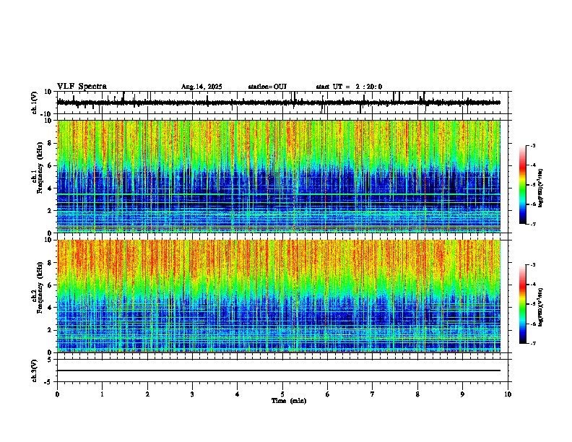Pick the ch.1 spectrogram color scale bar
This screenshot has width=572, height=442.
click(522, 185)
